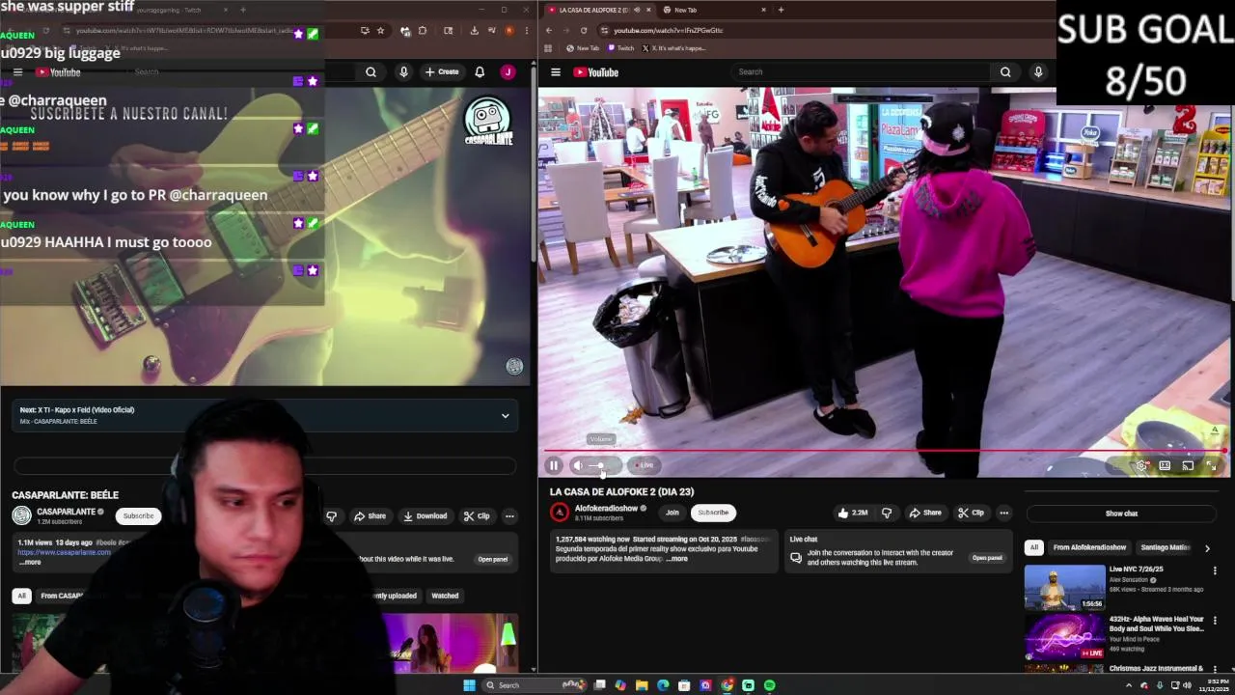Open the left browser's three-dot menu
Screen dimensions: 1235x695
click(x=526, y=31)
